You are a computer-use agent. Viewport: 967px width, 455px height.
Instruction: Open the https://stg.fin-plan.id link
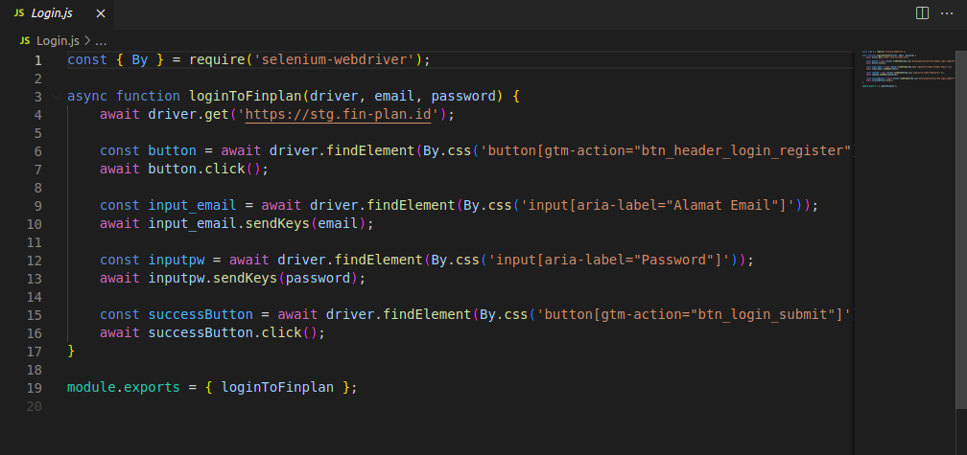click(x=342, y=115)
